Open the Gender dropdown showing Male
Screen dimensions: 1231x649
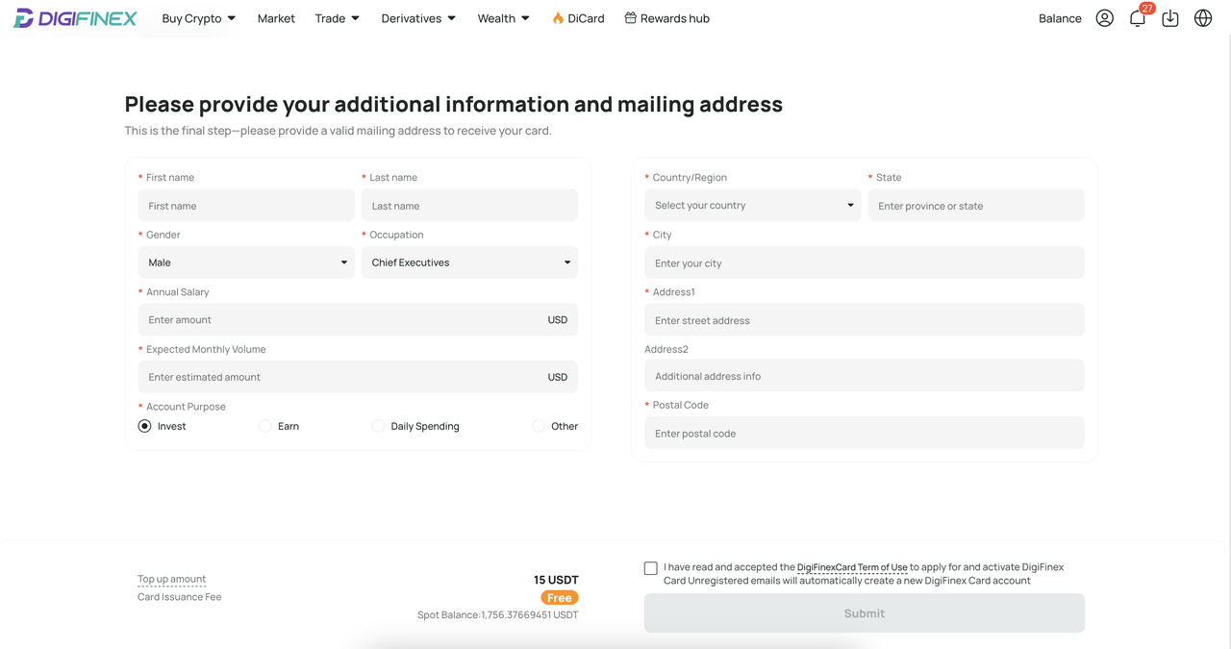coord(246,262)
